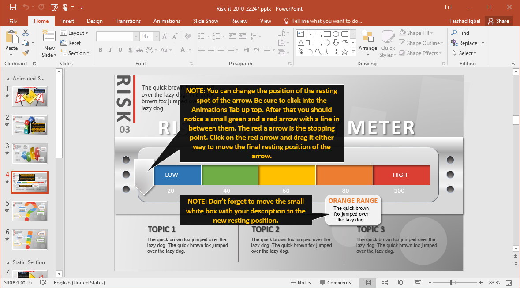Select slide 5 thumbnail

pos(30,211)
